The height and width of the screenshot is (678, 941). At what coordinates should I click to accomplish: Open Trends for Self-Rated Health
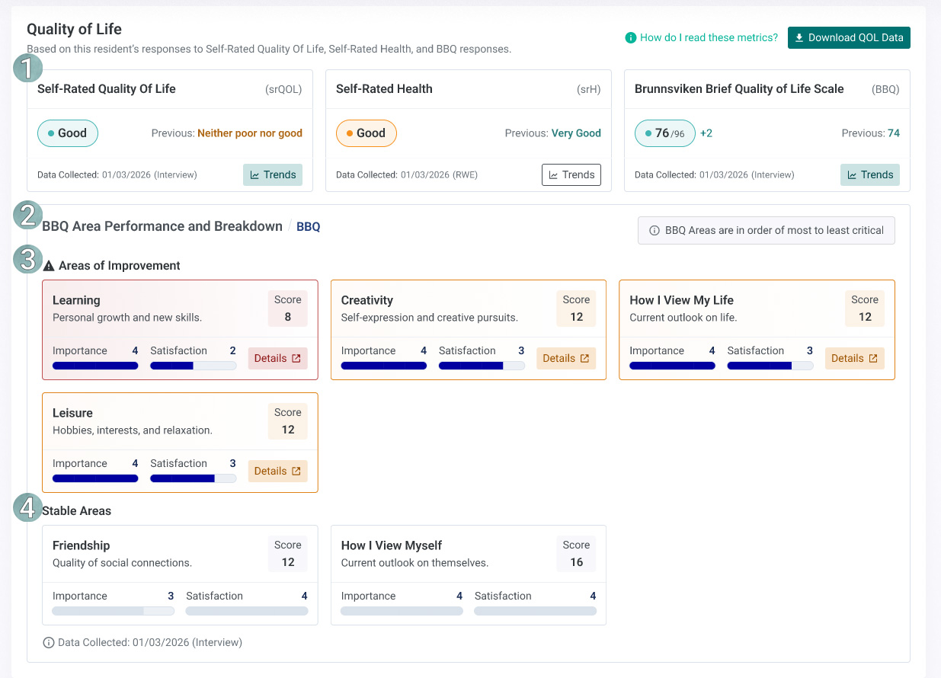[571, 174]
